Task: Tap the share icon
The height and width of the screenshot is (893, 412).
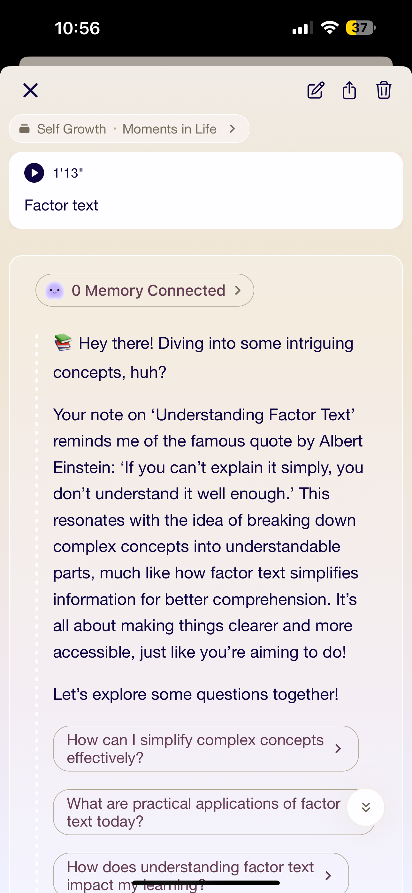Action: (349, 90)
